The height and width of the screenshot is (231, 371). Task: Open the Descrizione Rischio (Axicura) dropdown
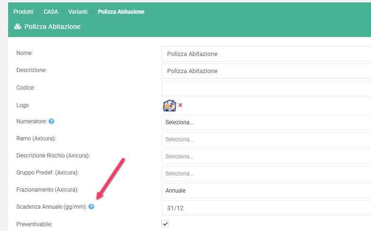(x=266, y=157)
